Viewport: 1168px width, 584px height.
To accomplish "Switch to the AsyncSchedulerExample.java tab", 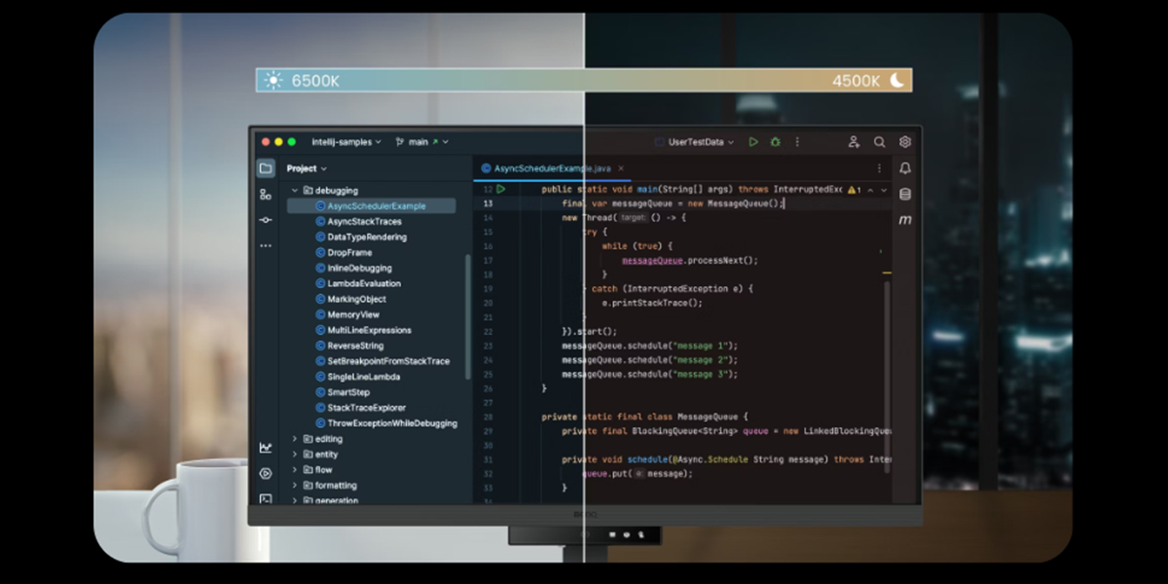I will [x=550, y=168].
